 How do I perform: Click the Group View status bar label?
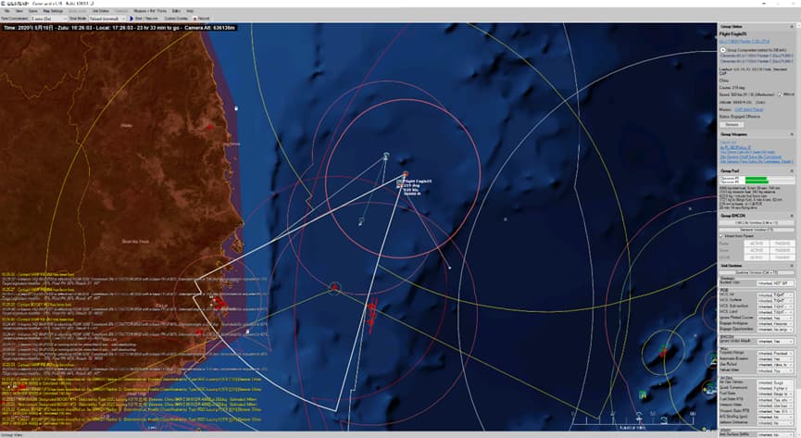click(x=11, y=435)
